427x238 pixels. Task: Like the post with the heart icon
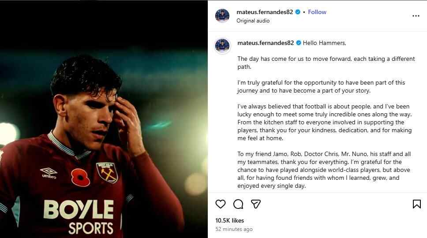220,204
